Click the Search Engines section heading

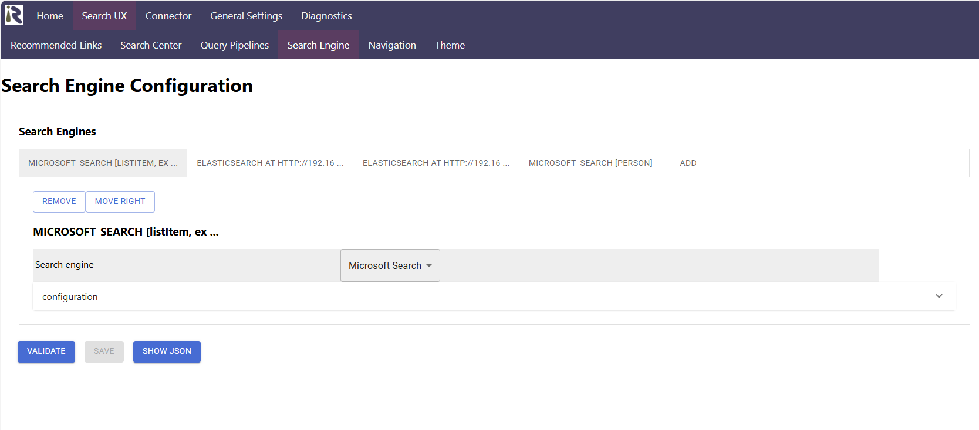tap(58, 132)
